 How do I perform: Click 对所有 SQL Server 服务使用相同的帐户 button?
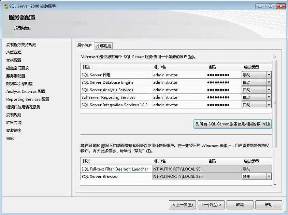point(233,124)
